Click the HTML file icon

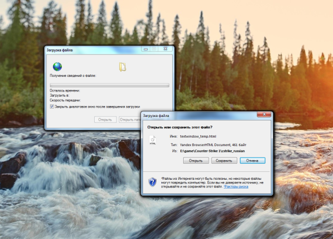click(x=152, y=140)
